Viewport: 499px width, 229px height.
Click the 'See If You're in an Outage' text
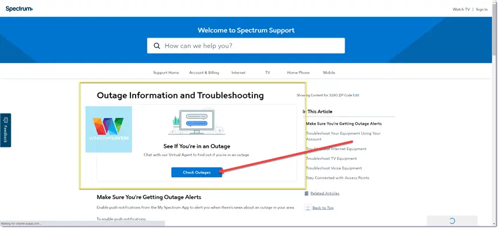click(197, 146)
